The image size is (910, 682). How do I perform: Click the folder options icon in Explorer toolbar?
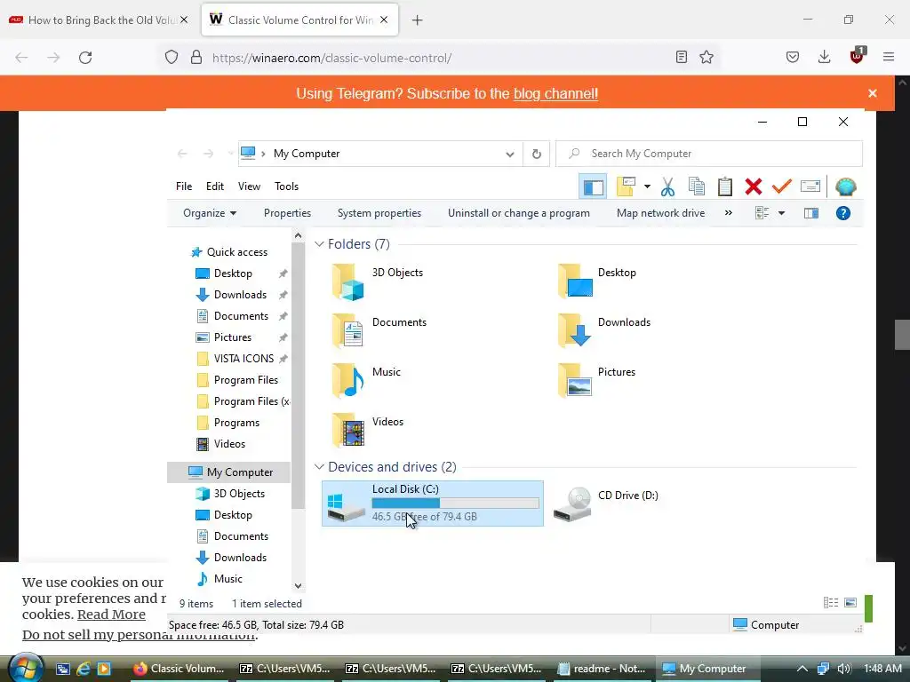626,186
